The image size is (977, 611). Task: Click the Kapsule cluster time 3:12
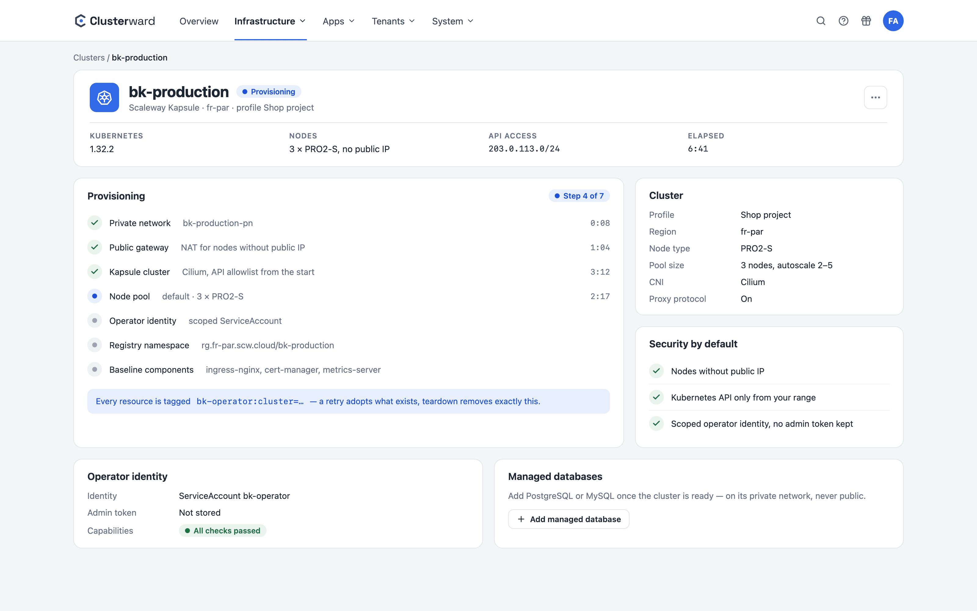[600, 272]
